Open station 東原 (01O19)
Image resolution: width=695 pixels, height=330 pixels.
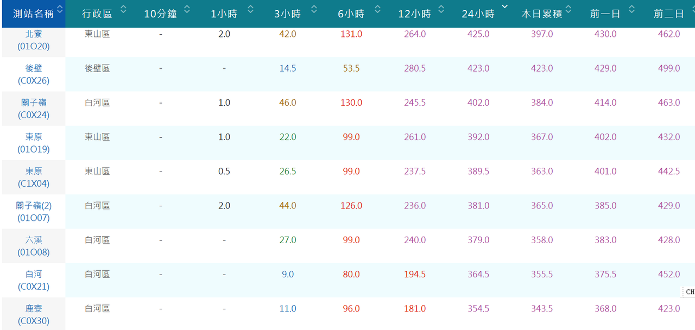[34, 143]
